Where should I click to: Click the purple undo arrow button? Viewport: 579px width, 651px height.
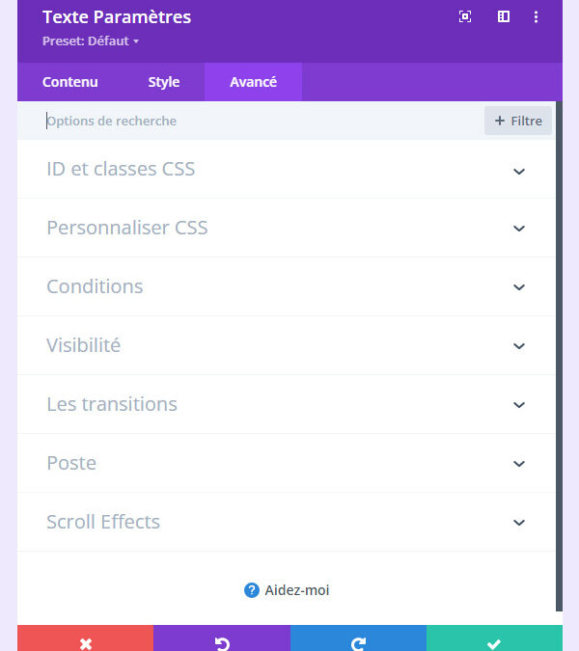coord(222,642)
